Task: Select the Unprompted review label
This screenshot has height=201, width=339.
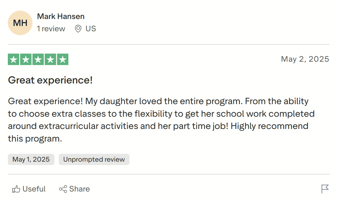Action: 94,159
